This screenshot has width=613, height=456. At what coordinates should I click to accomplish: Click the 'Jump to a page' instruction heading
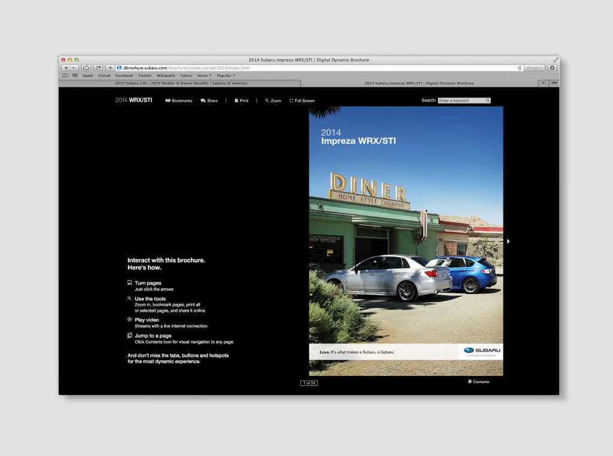[x=153, y=336]
